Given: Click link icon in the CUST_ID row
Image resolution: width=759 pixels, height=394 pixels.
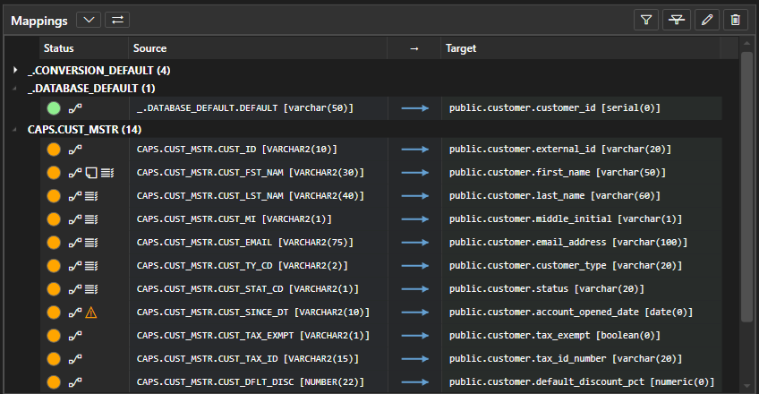Looking at the screenshot, I should [x=75, y=150].
